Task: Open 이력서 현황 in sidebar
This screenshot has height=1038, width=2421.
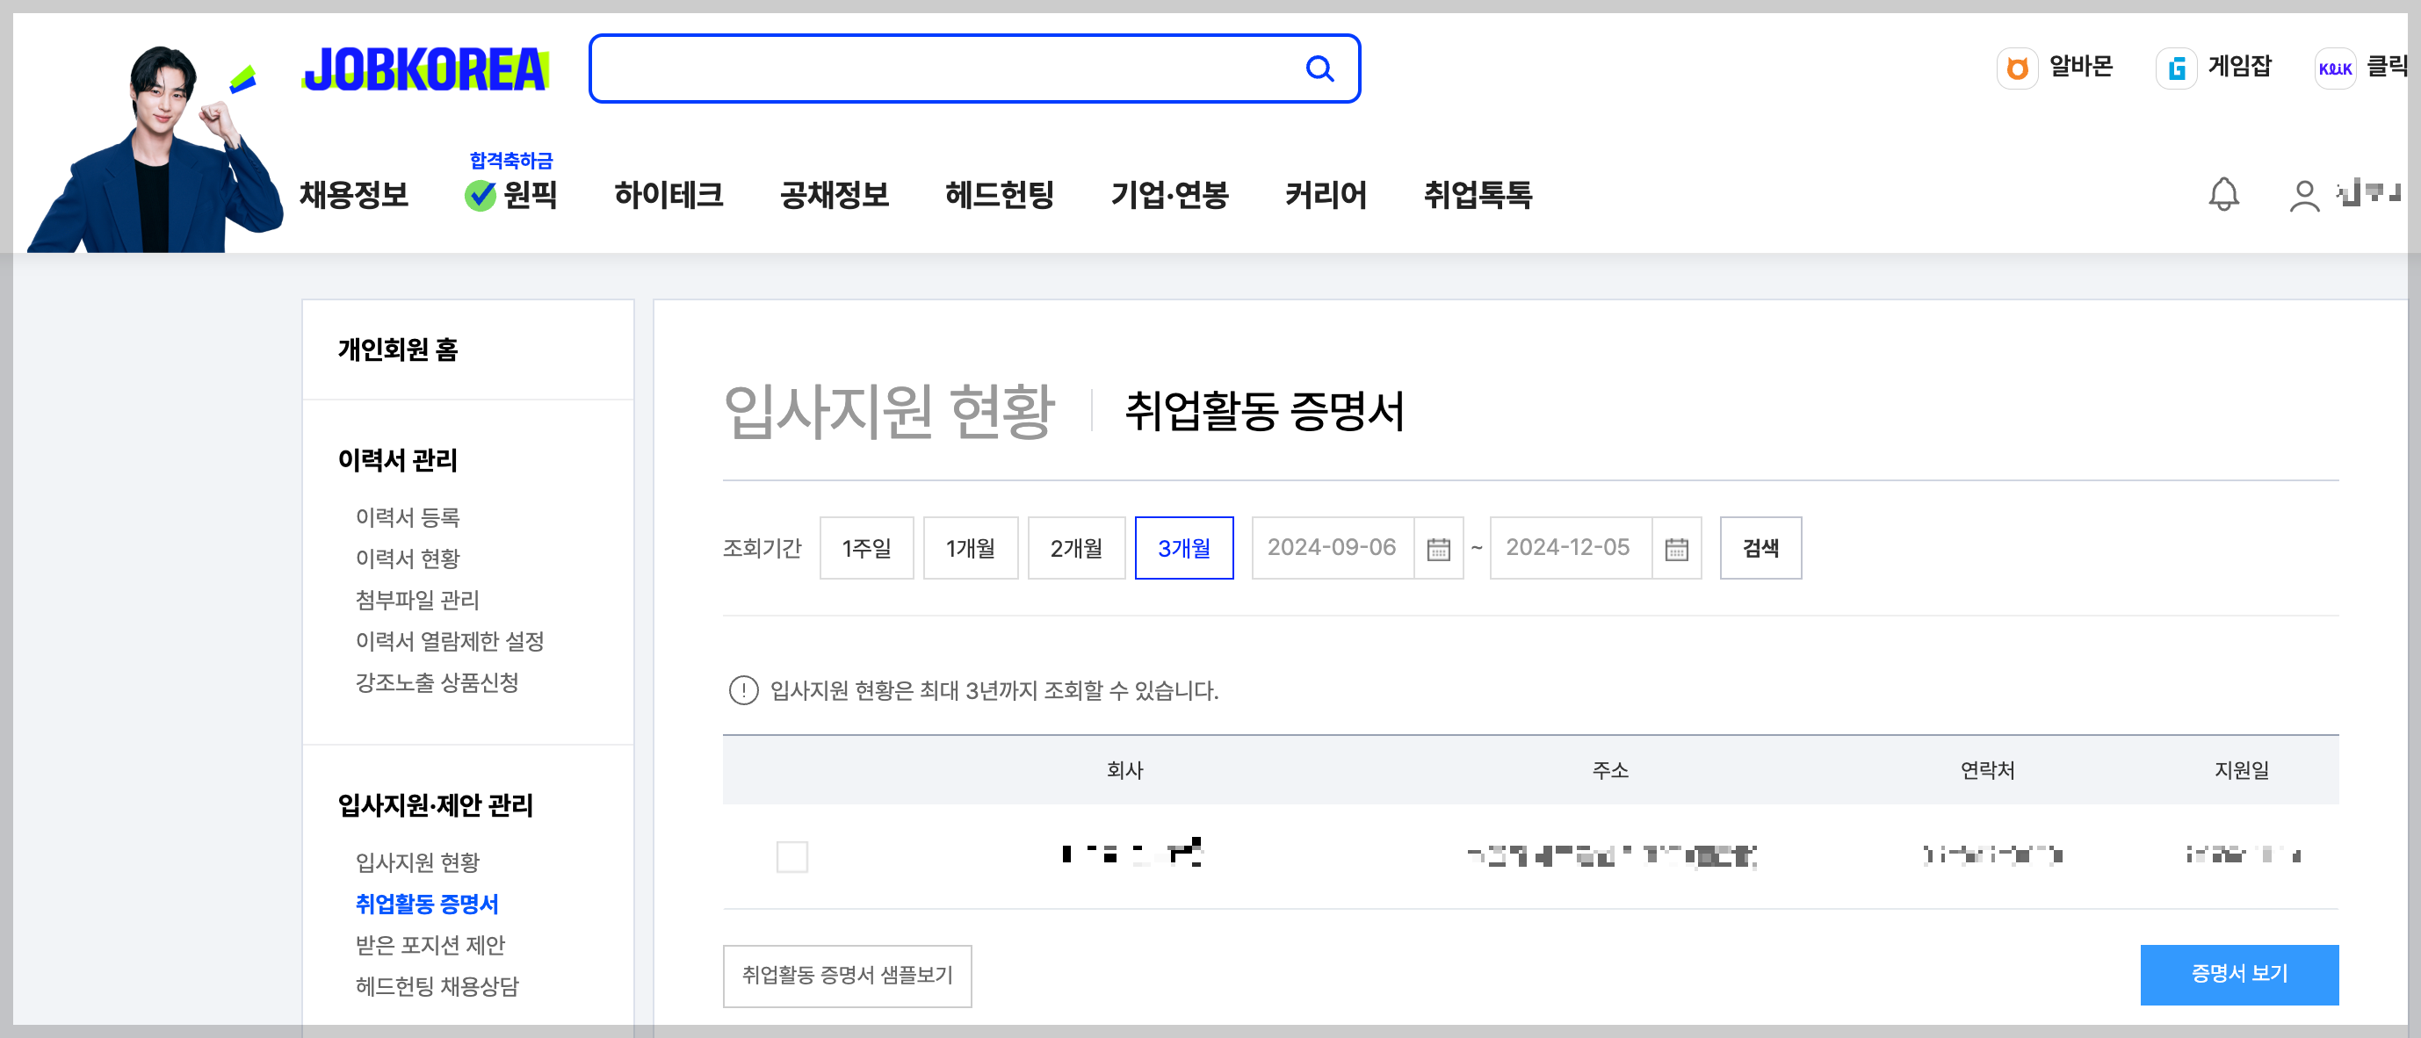Action: click(x=407, y=558)
